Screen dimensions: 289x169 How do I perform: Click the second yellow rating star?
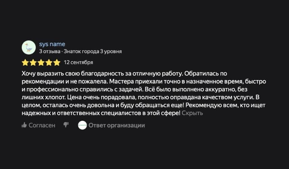[33, 63]
